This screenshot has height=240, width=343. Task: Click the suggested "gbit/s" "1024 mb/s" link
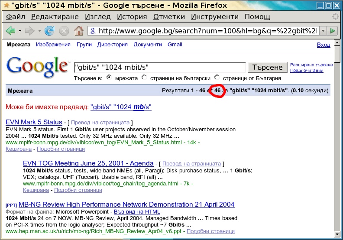[x=121, y=107]
